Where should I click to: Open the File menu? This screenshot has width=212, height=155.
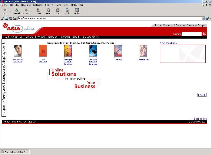click(6, 5)
